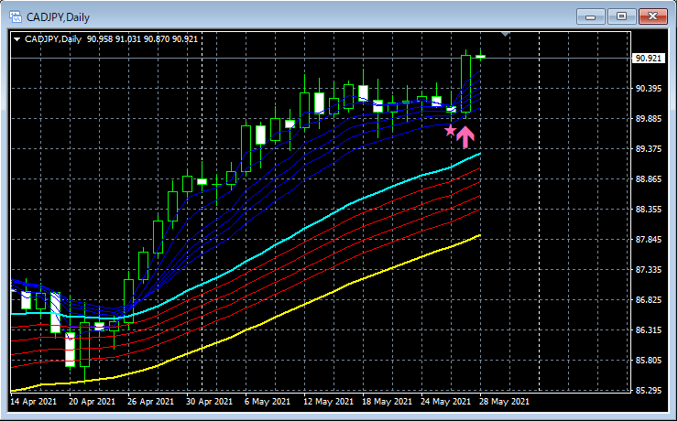Click the 6 May 2021 date label
The image size is (678, 421).
pyautogui.click(x=268, y=402)
